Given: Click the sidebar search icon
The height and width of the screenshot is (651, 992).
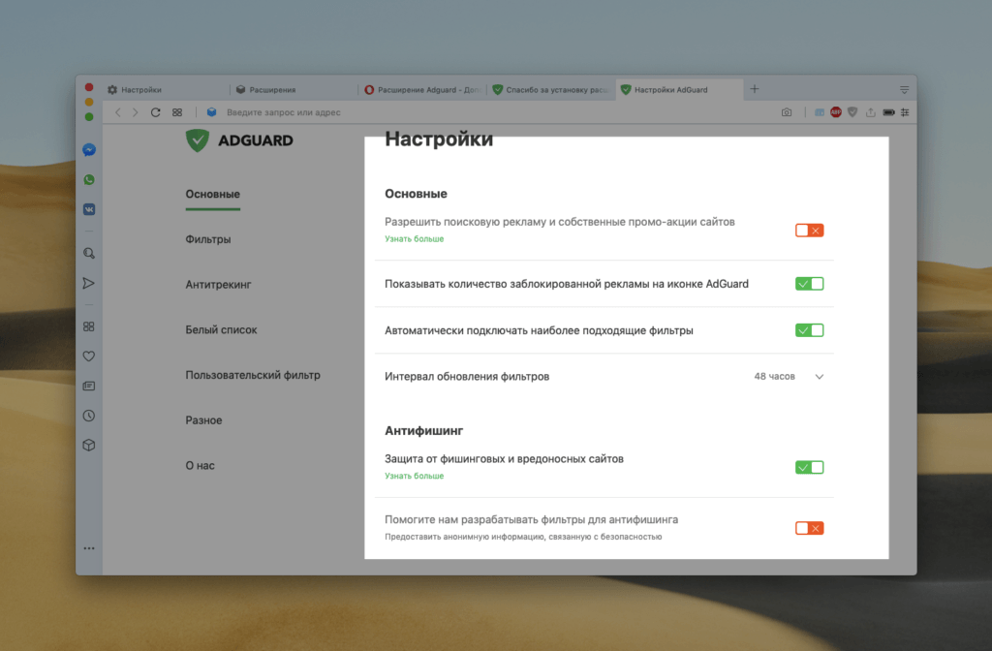Looking at the screenshot, I should pyautogui.click(x=89, y=253).
